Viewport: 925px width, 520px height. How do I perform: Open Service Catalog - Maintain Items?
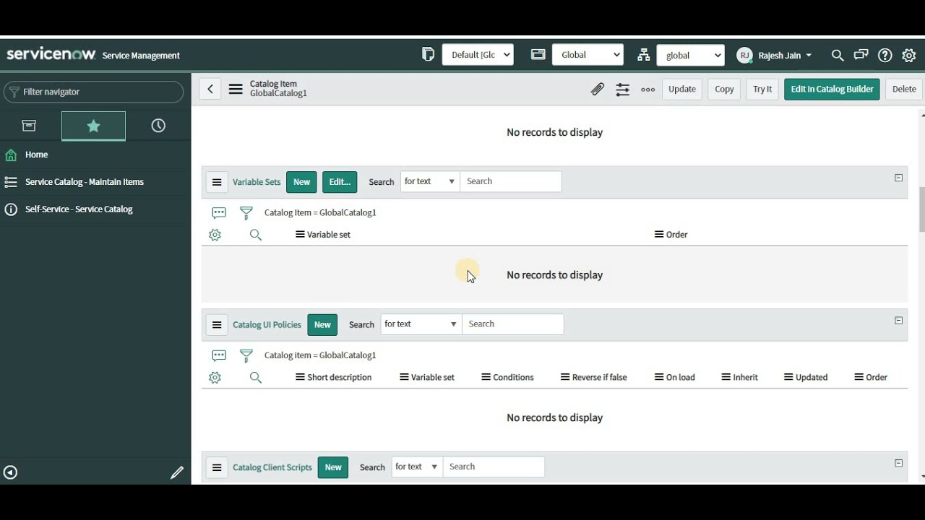[x=84, y=181]
